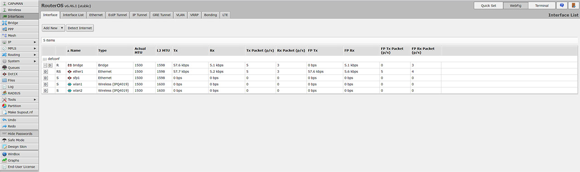This screenshot has width=580, height=172.
Task: Click the logout door icon
Action: [x=573, y=5]
